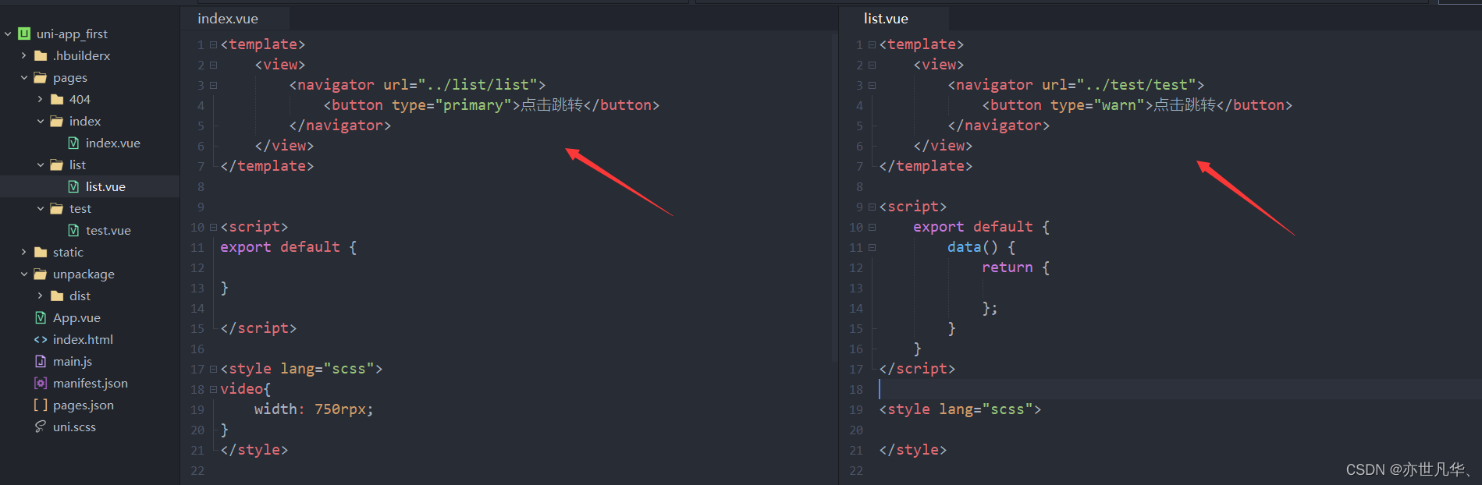Click the manifest.json settings icon
Image resolution: width=1482 pixels, height=485 pixels.
pyautogui.click(x=41, y=383)
